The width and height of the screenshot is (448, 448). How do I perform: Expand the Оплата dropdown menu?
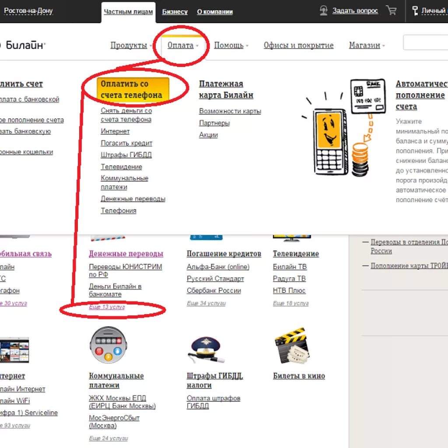[x=183, y=45]
